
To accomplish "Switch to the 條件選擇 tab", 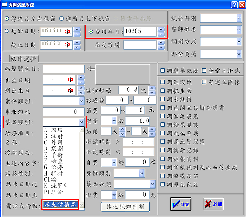I will click(x=23, y=59).
